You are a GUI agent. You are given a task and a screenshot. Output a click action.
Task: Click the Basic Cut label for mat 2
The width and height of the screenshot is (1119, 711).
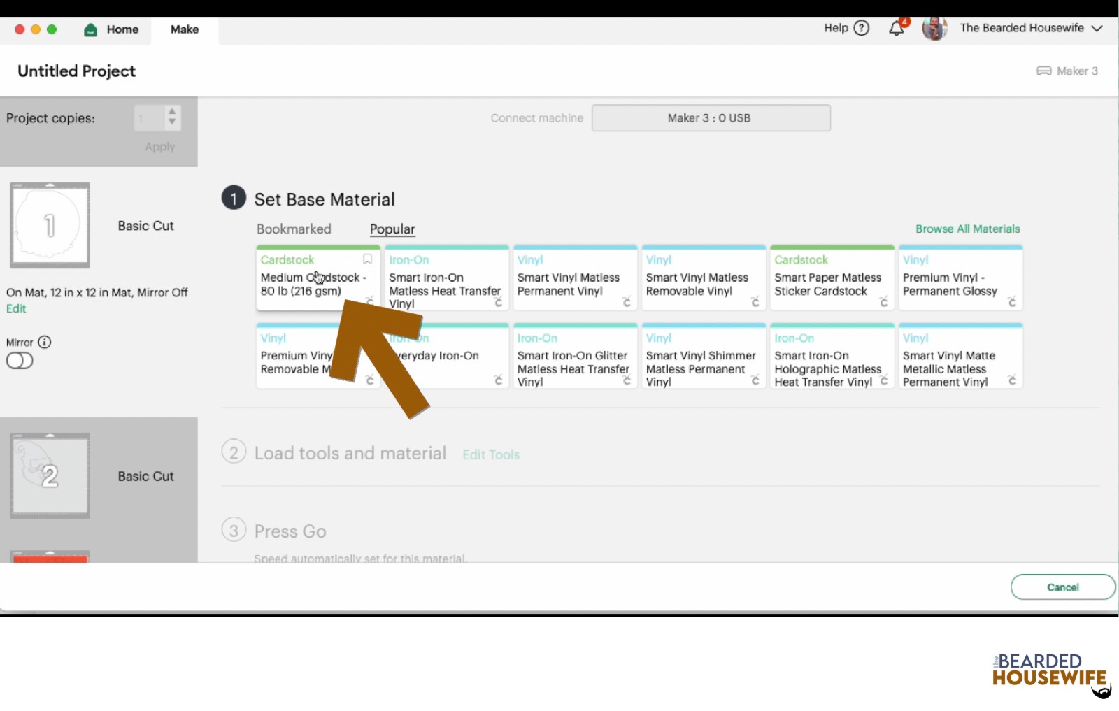145,476
